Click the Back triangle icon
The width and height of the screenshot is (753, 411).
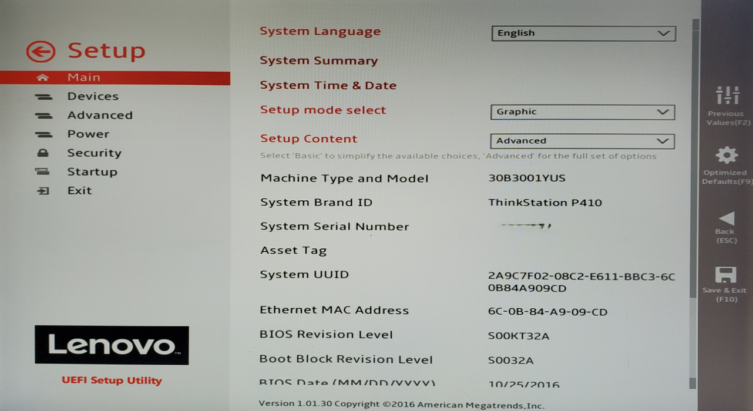click(x=726, y=218)
